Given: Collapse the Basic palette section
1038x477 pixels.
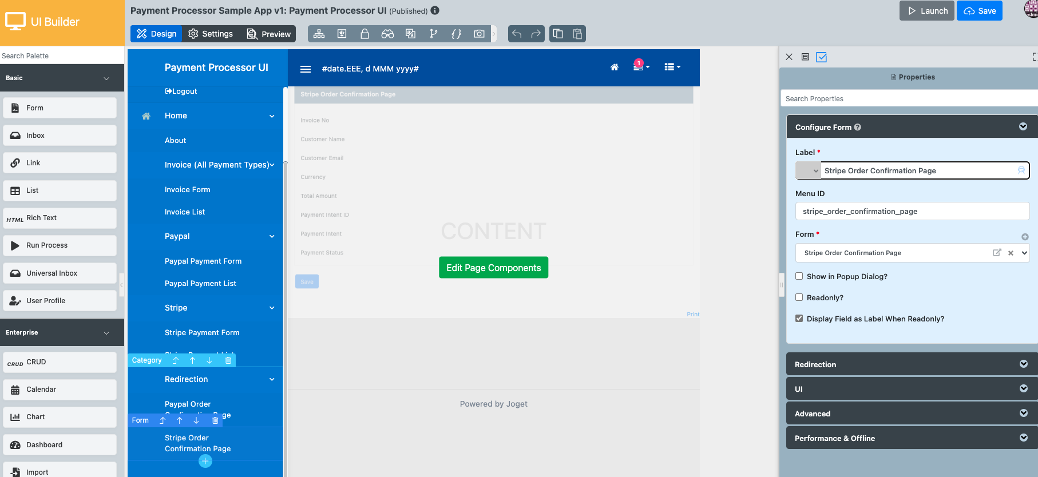Looking at the screenshot, I should pyautogui.click(x=106, y=78).
